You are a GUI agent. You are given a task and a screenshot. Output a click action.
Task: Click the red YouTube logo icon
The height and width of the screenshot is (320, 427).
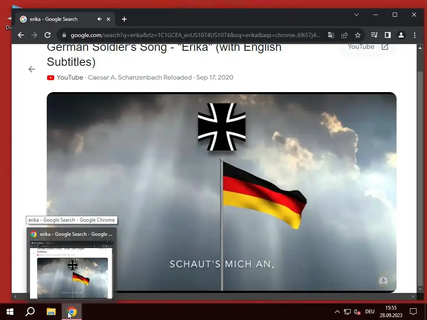tap(50, 77)
